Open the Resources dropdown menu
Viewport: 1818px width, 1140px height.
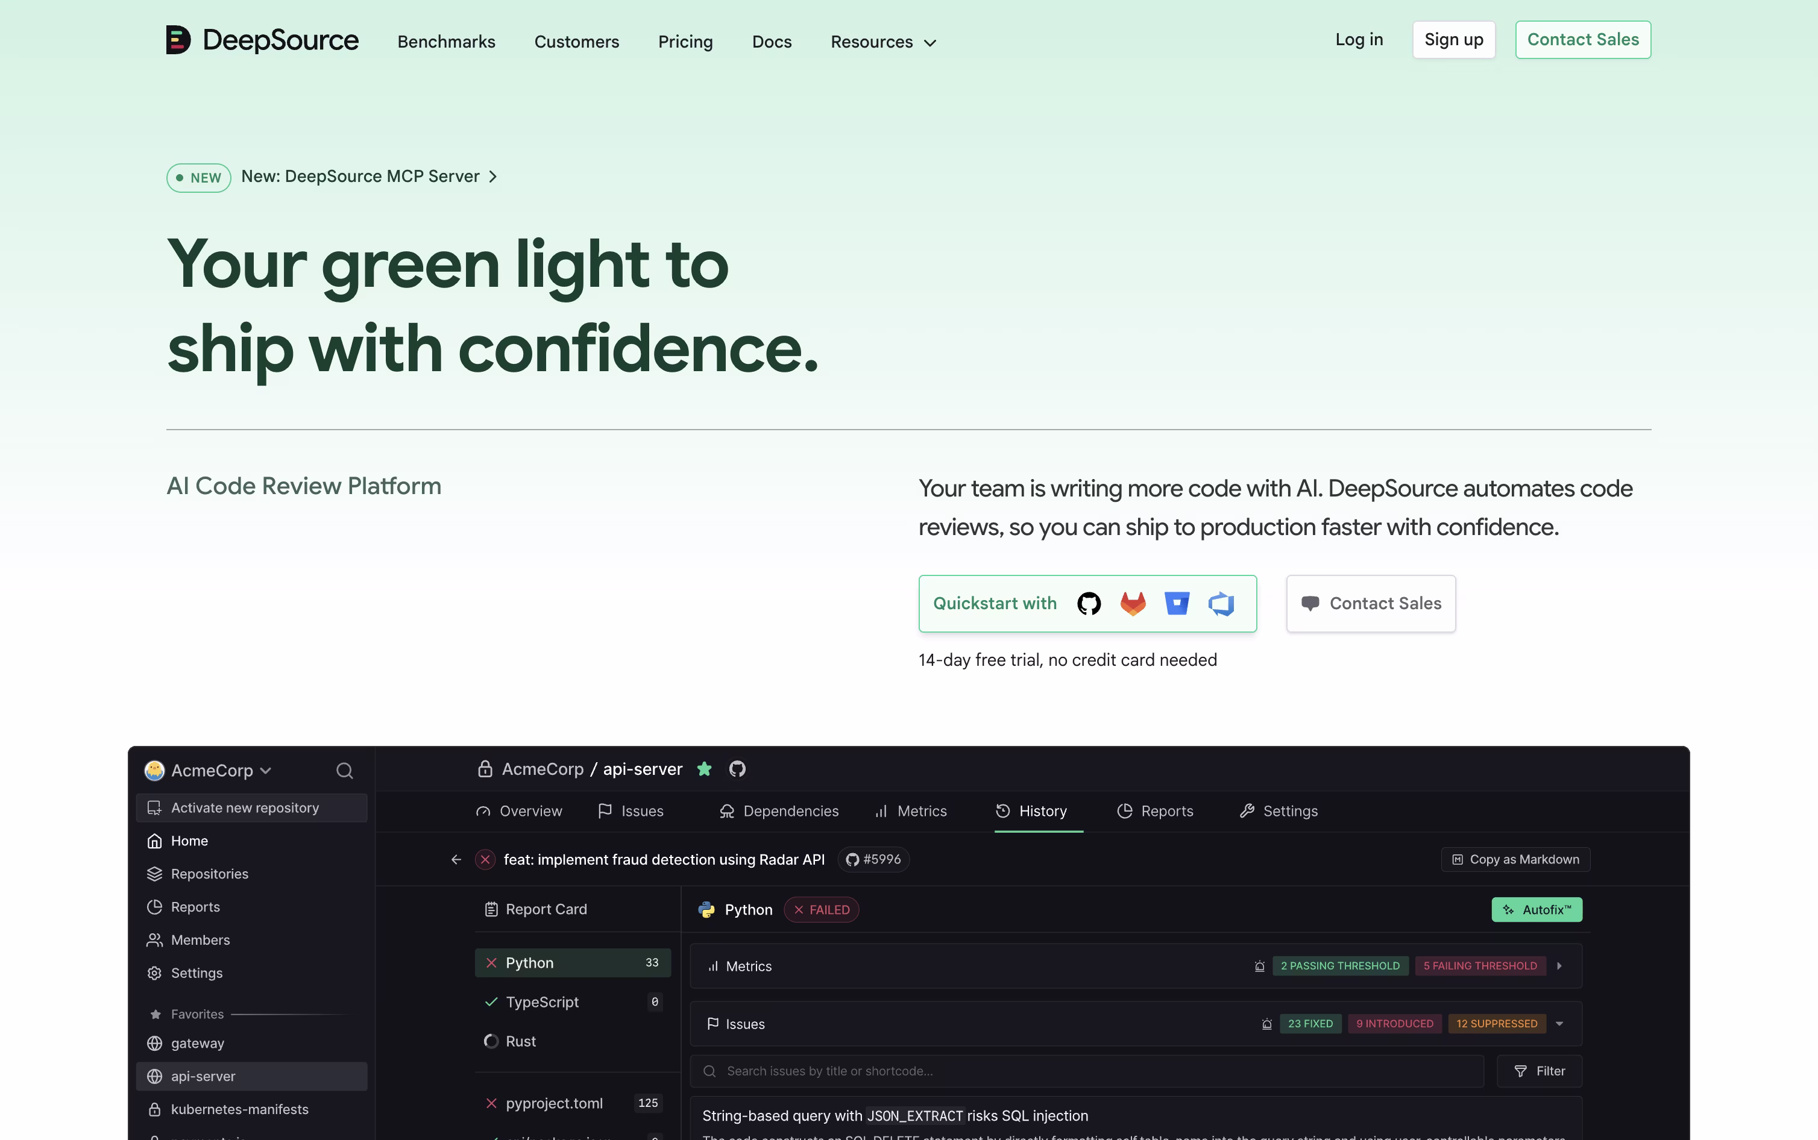(x=883, y=42)
